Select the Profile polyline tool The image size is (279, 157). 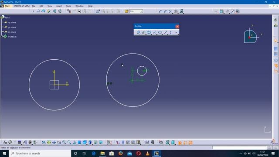139,32
